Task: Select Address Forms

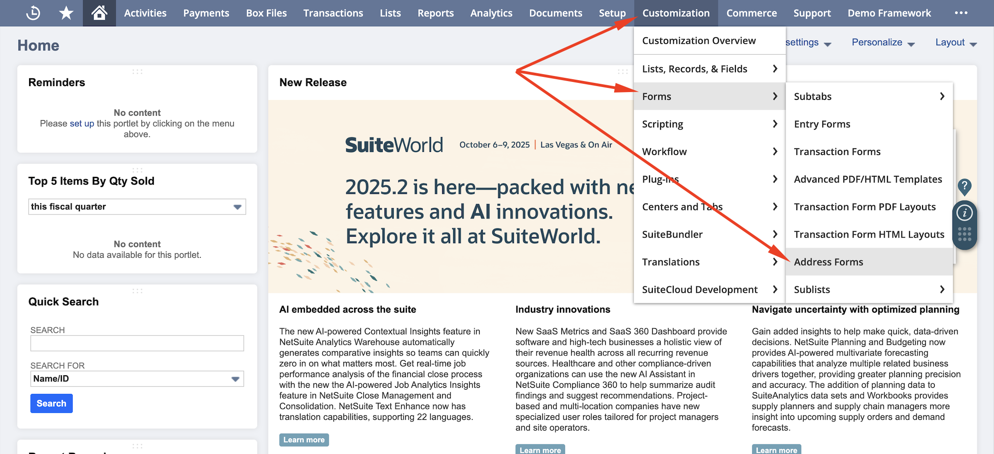Action: [869, 262]
